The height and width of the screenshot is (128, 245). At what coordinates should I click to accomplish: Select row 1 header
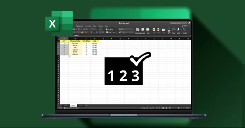[58, 41]
